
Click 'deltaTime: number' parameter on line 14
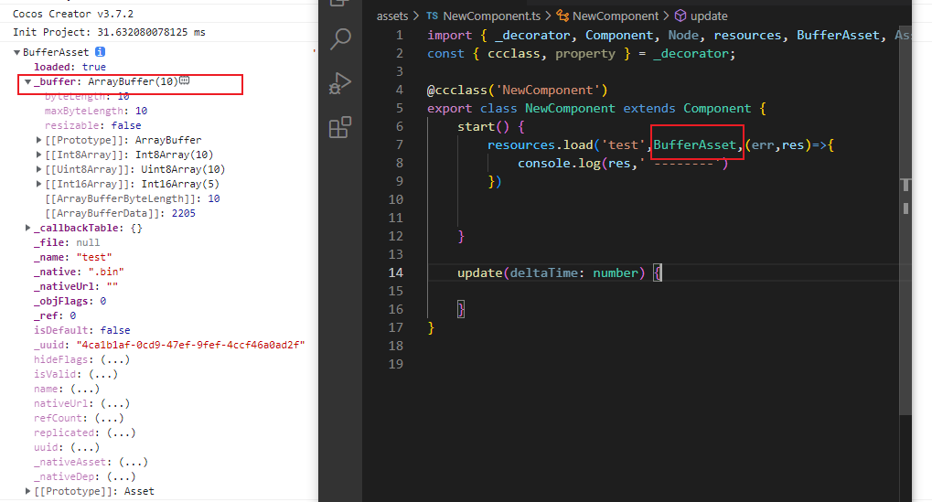(x=573, y=272)
